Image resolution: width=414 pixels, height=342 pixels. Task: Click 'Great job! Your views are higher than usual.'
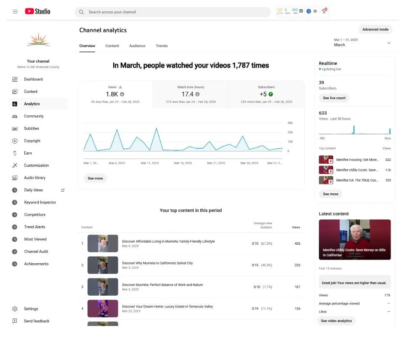[x=354, y=283]
